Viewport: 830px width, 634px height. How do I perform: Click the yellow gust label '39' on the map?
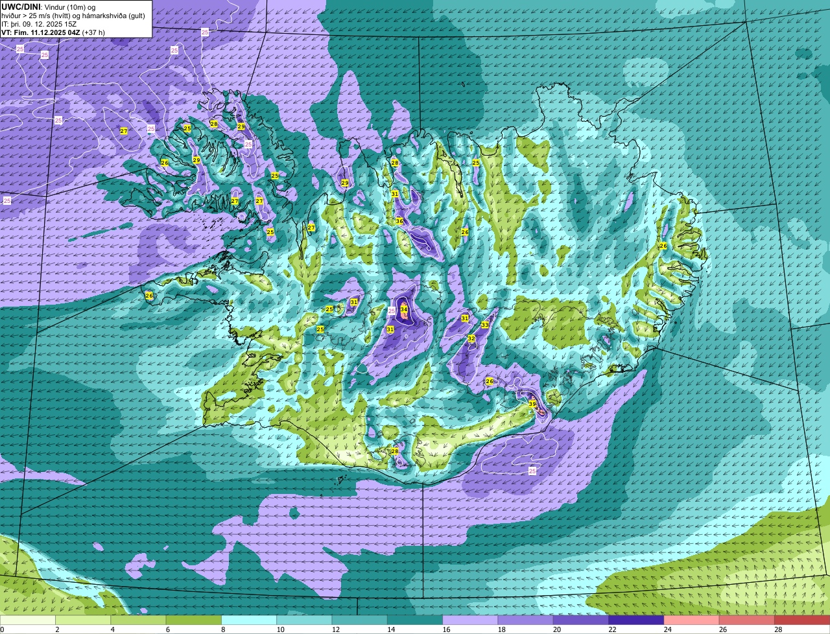coord(532,404)
